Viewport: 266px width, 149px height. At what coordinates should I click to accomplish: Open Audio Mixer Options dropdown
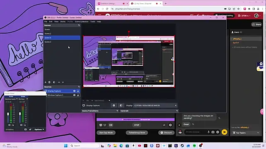pyautogui.click(x=39, y=130)
